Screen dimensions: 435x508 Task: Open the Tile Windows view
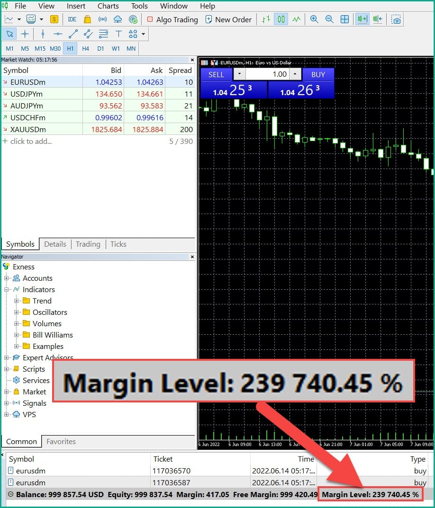[344, 19]
